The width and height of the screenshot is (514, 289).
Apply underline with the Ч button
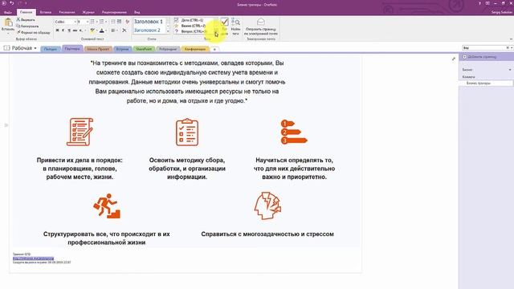point(69,31)
